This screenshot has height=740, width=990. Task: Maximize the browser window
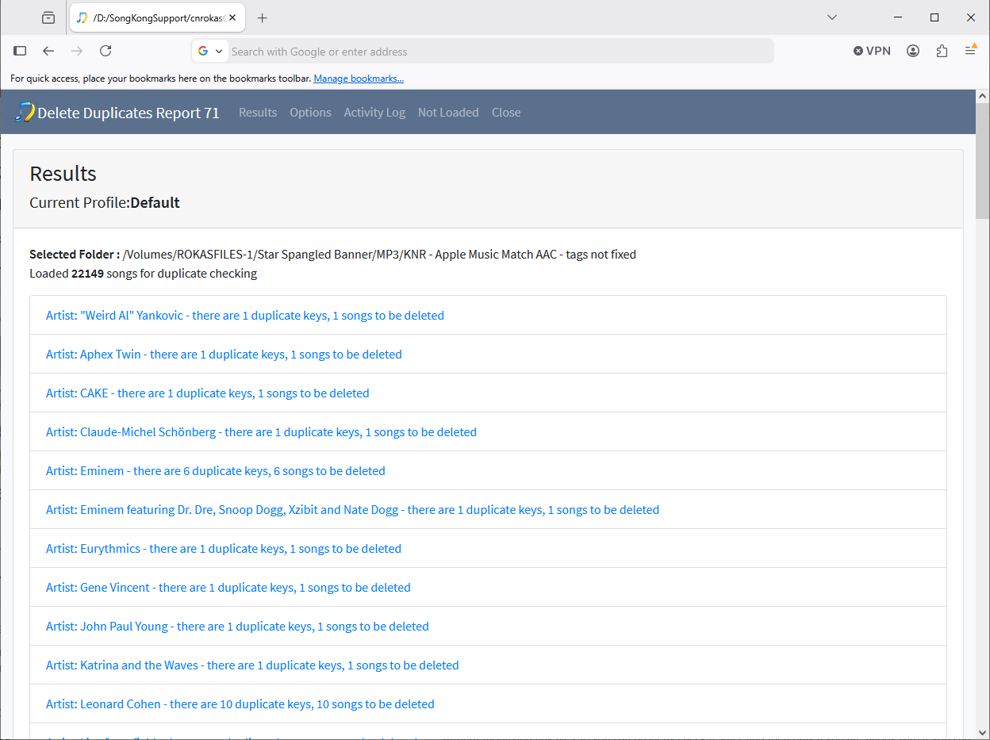934,17
